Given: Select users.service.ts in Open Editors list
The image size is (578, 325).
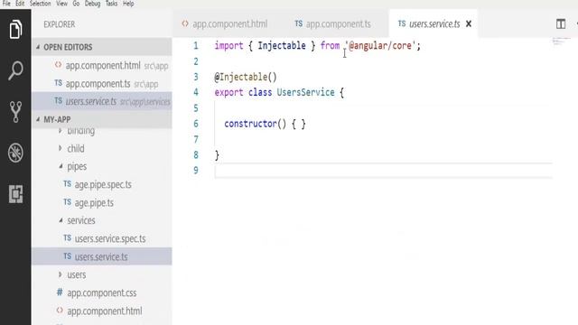Looking at the screenshot, I should pos(102,101).
